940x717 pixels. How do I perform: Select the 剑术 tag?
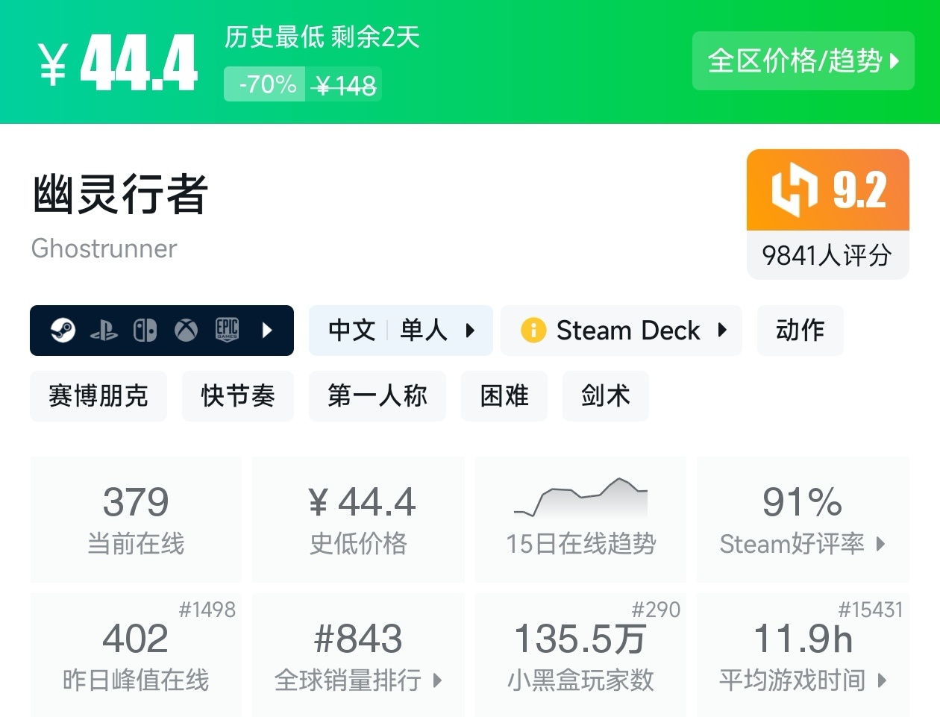[x=606, y=395]
